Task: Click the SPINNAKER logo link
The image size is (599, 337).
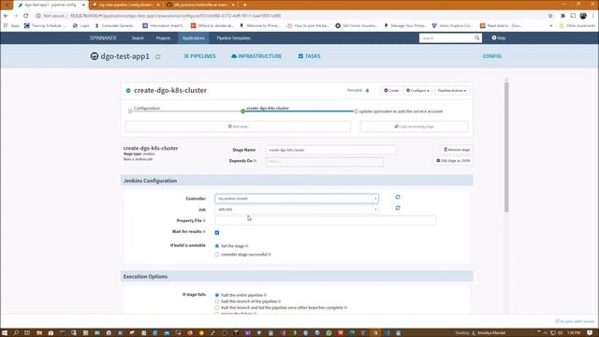Action: 103,37
